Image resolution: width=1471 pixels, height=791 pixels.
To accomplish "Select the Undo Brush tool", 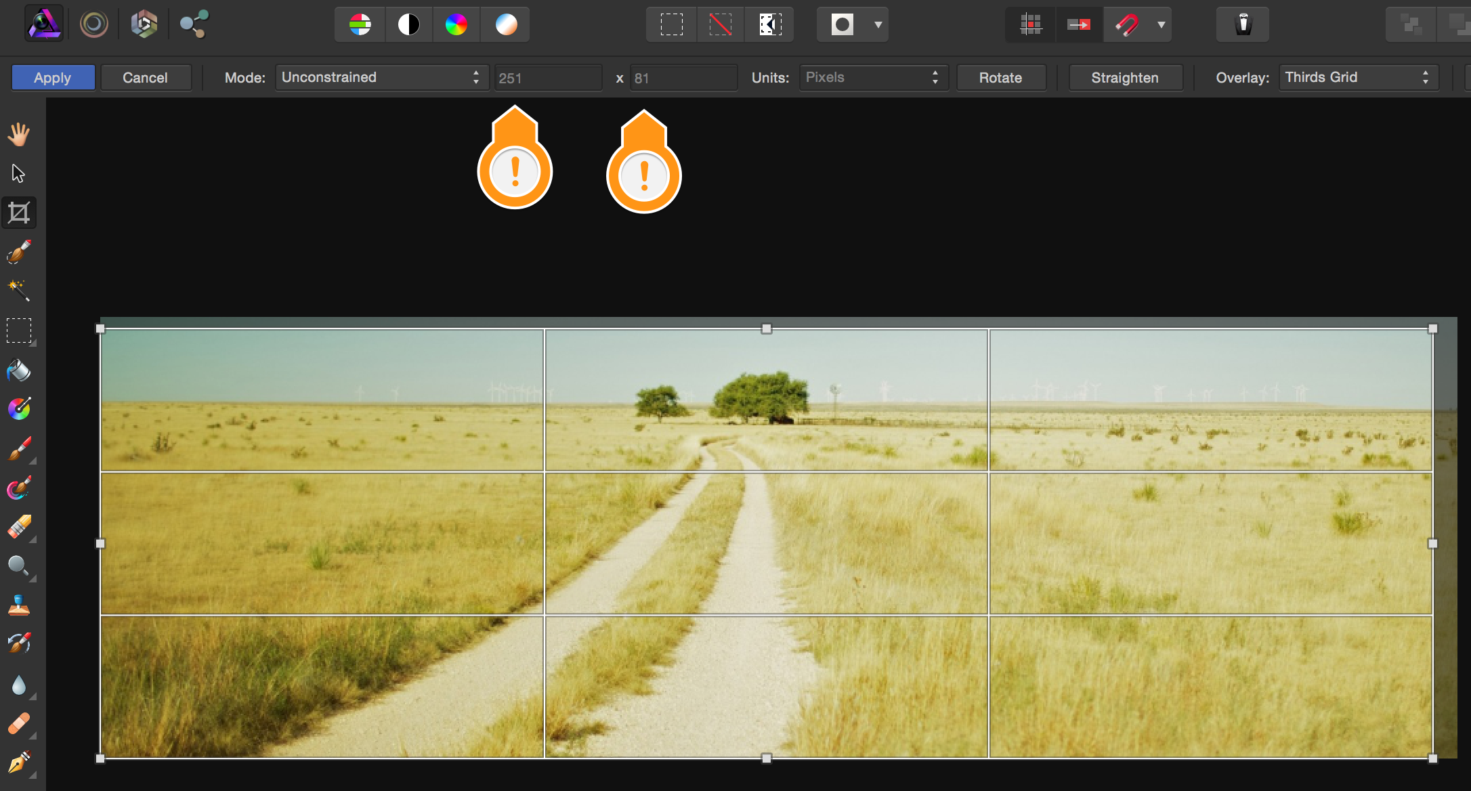I will coord(19,643).
